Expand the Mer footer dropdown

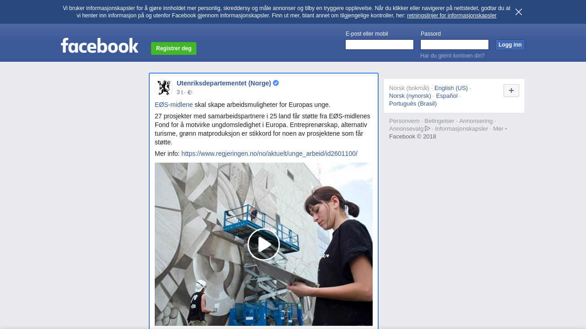500,129
